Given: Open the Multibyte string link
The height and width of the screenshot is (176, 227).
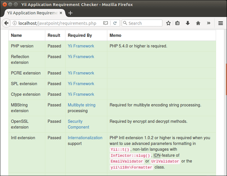Looking at the screenshot, I should coord(82,105).
